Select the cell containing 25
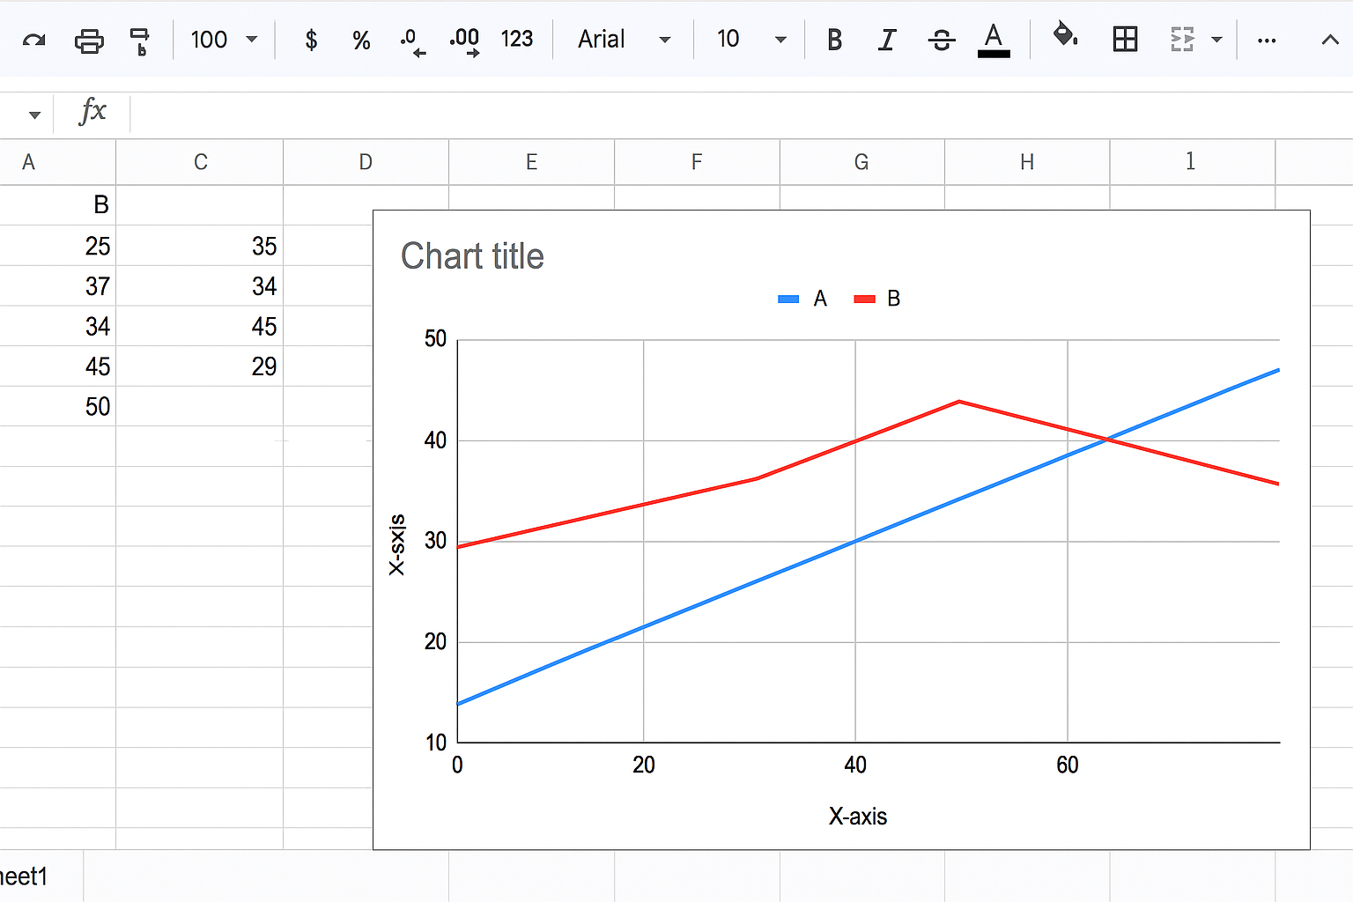The image size is (1353, 902). pyautogui.click(x=57, y=246)
